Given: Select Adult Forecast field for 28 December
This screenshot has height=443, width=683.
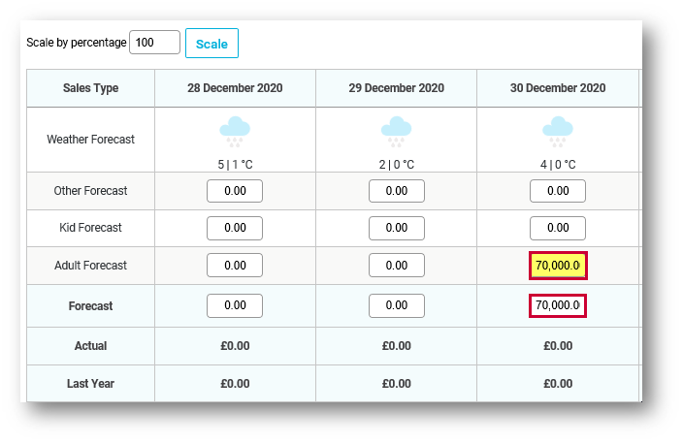Looking at the screenshot, I should point(235,266).
